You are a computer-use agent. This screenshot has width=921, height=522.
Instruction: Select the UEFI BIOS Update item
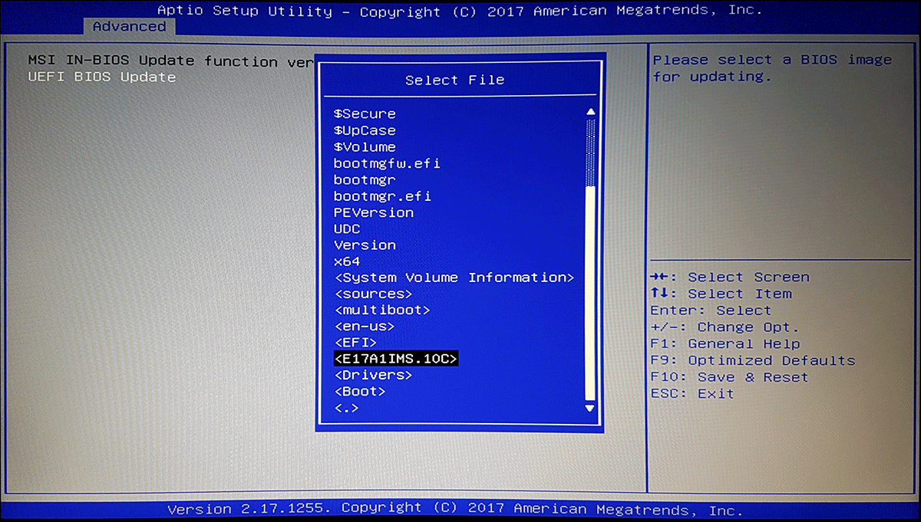click(x=102, y=77)
